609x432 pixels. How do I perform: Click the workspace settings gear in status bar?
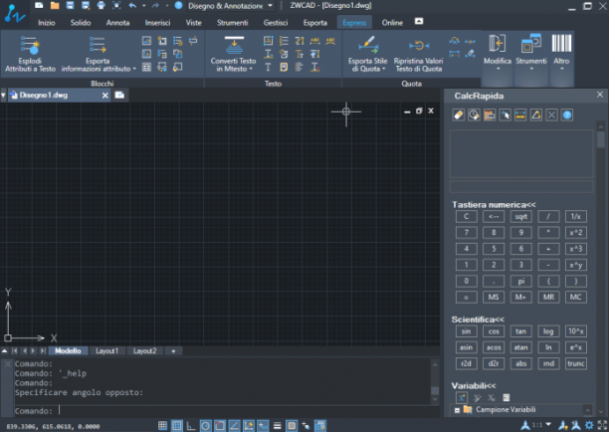pyautogui.click(x=589, y=425)
